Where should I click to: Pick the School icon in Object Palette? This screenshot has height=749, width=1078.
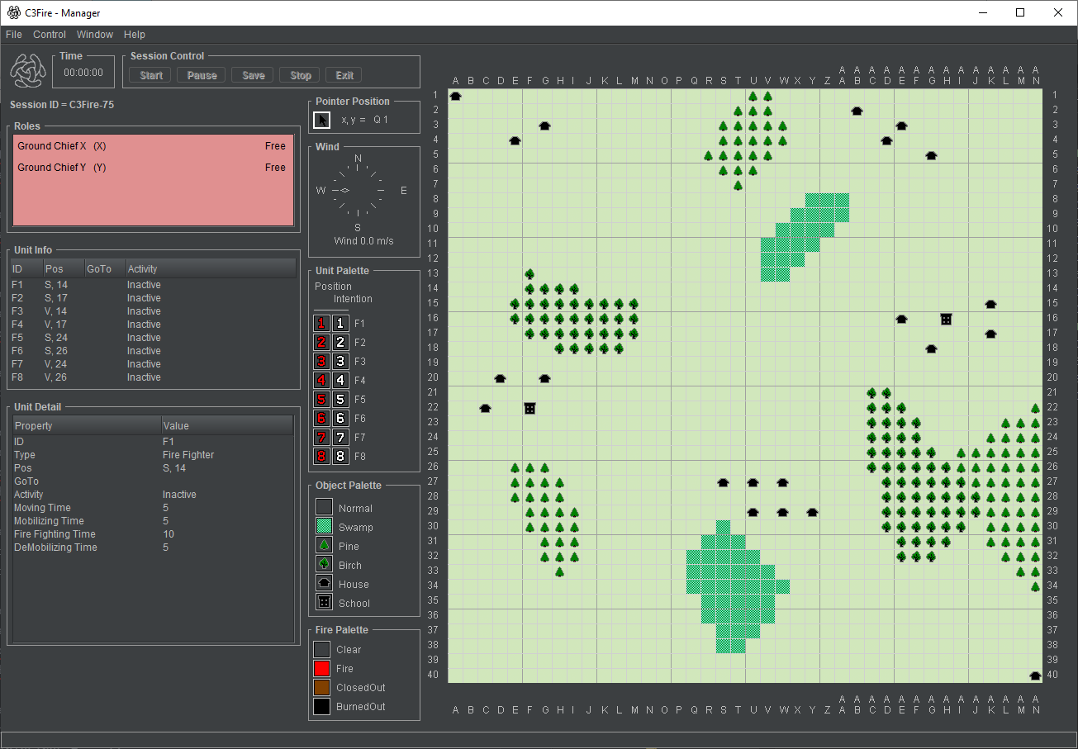[324, 603]
